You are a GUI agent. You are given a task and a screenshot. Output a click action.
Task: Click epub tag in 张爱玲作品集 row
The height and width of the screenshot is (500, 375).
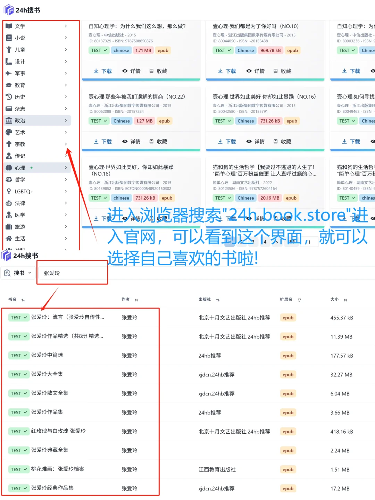pos(288,412)
